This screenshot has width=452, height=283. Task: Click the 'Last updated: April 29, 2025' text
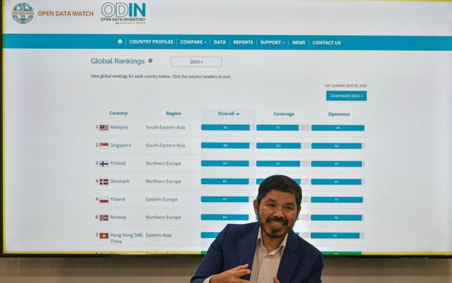pos(345,86)
